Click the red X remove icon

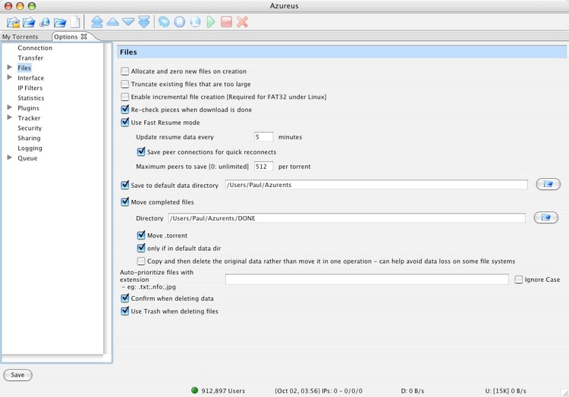tap(242, 22)
